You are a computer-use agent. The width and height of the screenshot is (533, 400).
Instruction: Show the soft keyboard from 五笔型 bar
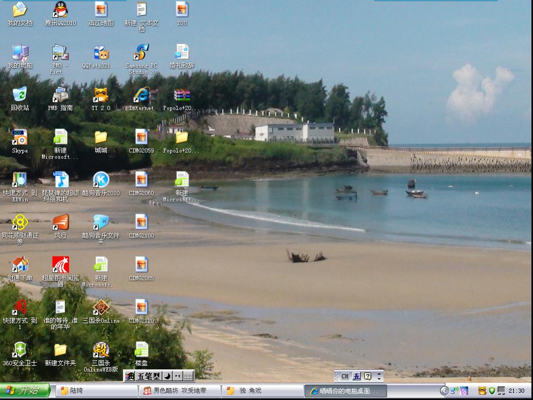[189, 376]
